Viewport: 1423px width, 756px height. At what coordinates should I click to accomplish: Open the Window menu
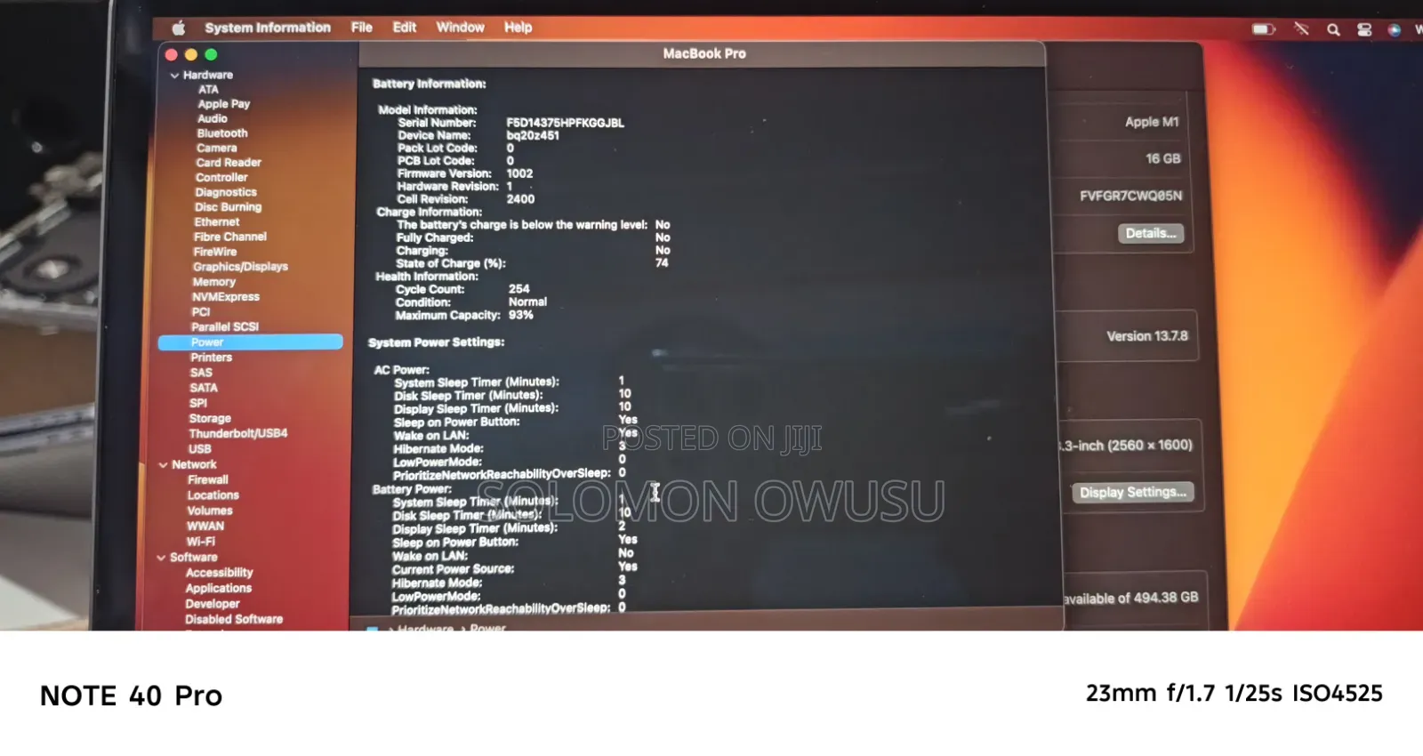coord(460,28)
